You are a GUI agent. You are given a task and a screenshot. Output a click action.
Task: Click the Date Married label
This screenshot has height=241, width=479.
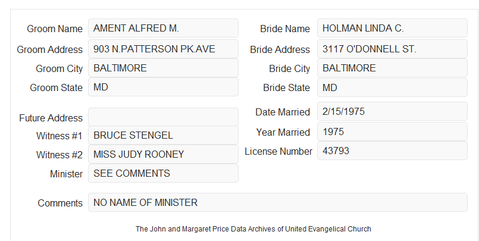click(x=283, y=112)
